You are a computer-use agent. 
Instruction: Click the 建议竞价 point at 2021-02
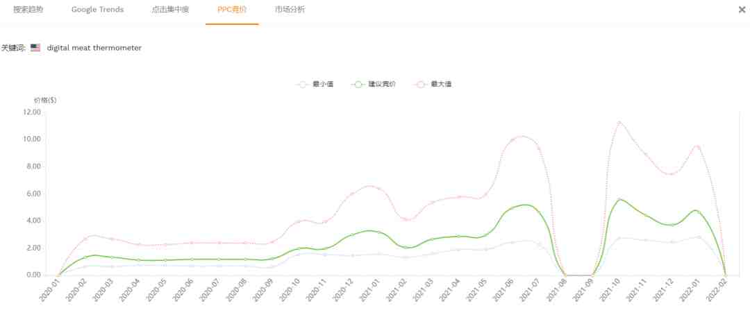tap(405, 248)
